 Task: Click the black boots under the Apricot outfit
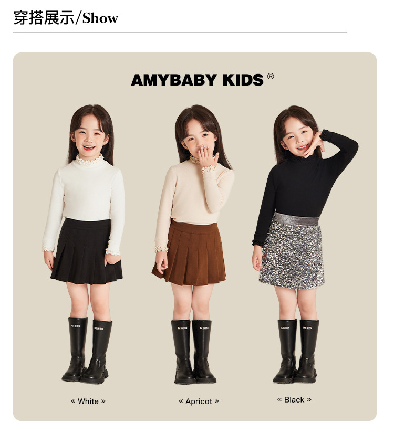tap(193, 352)
